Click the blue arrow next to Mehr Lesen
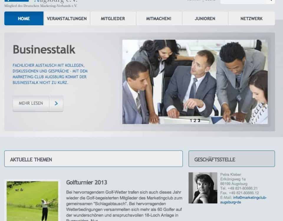The height and width of the screenshot is (221, 283). click(56, 103)
